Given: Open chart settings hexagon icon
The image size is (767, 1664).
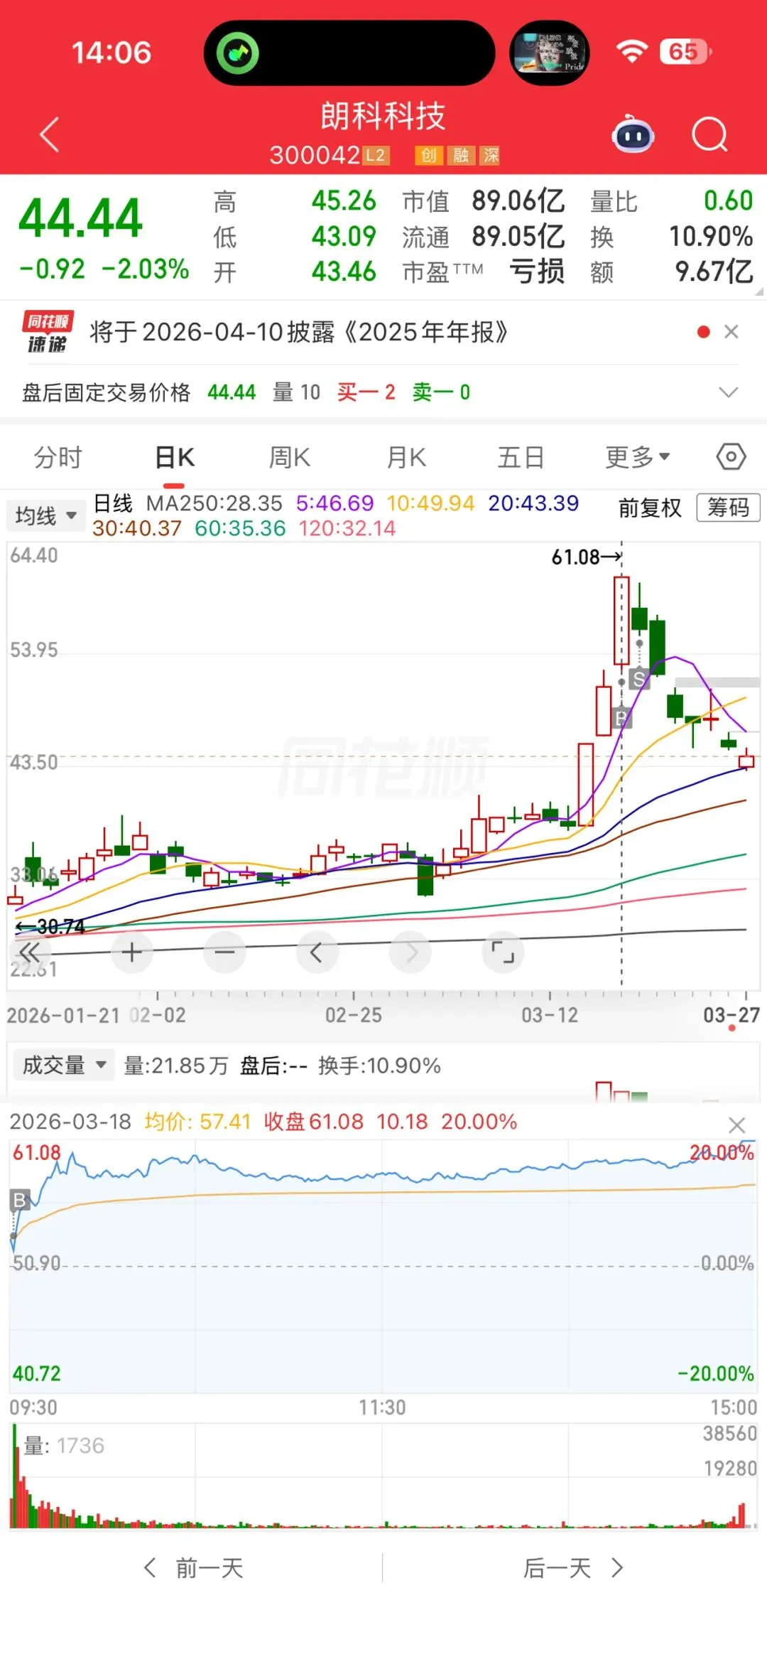Looking at the screenshot, I should point(731,457).
